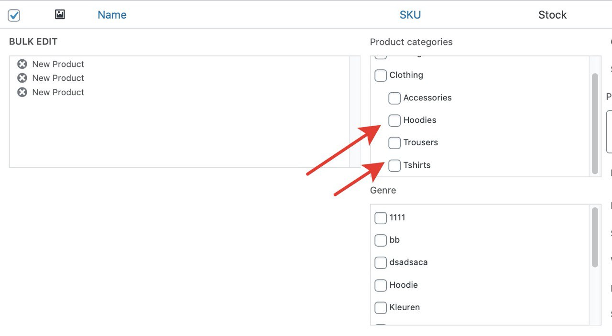Check the Kleuren genre checkbox
Viewport: 612px width, 336px height.
tap(381, 308)
